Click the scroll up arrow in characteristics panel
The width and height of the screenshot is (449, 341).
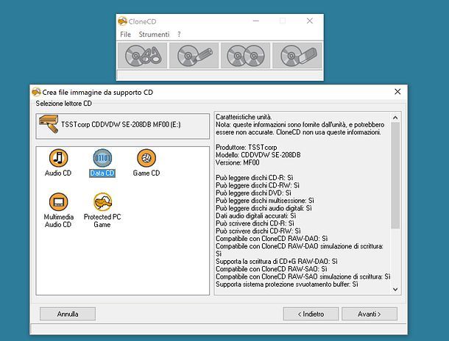point(395,118)
